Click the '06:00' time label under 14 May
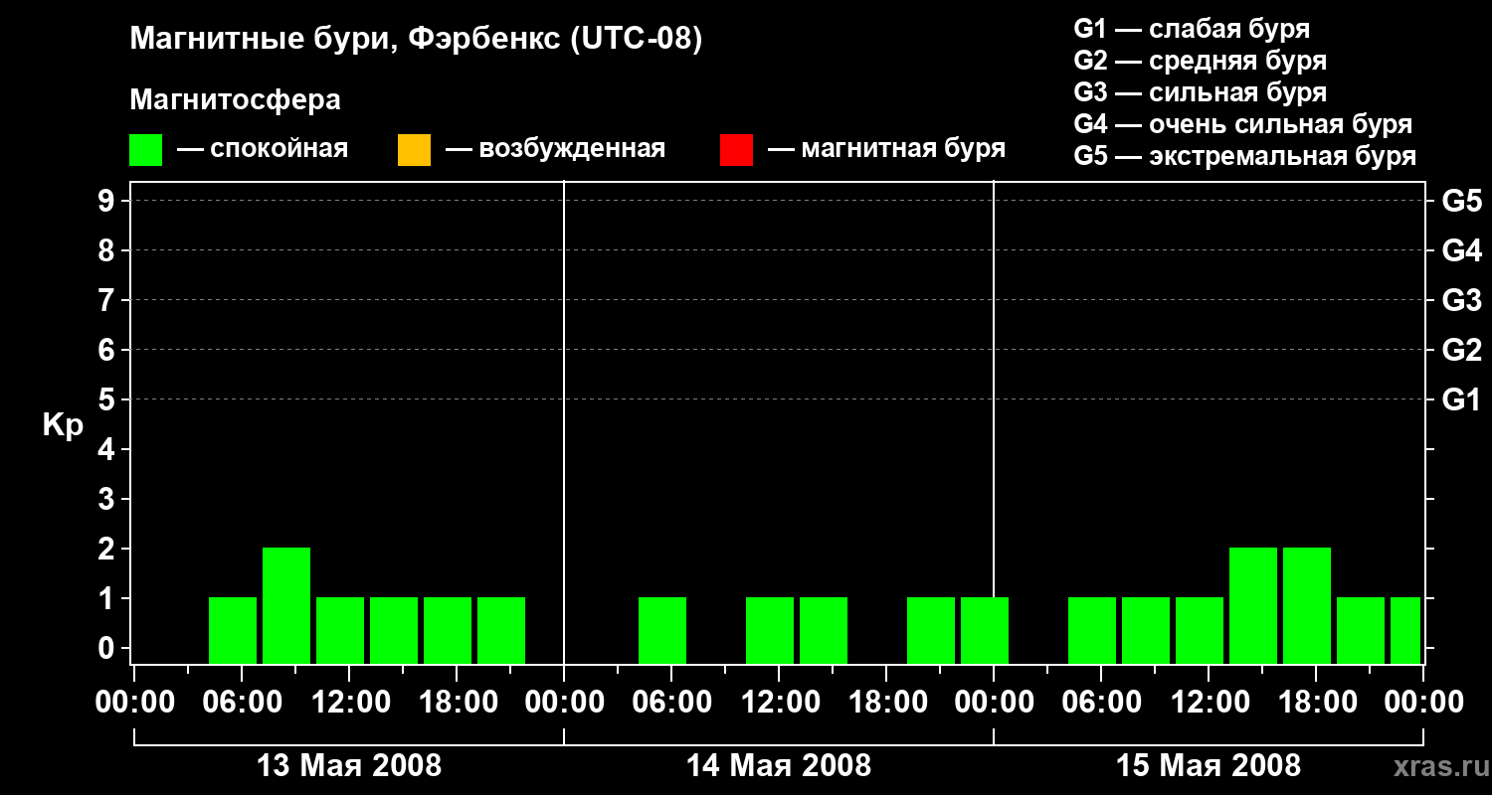 point(671,703)
